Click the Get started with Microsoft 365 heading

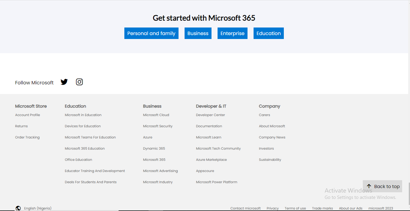(204, 18)
